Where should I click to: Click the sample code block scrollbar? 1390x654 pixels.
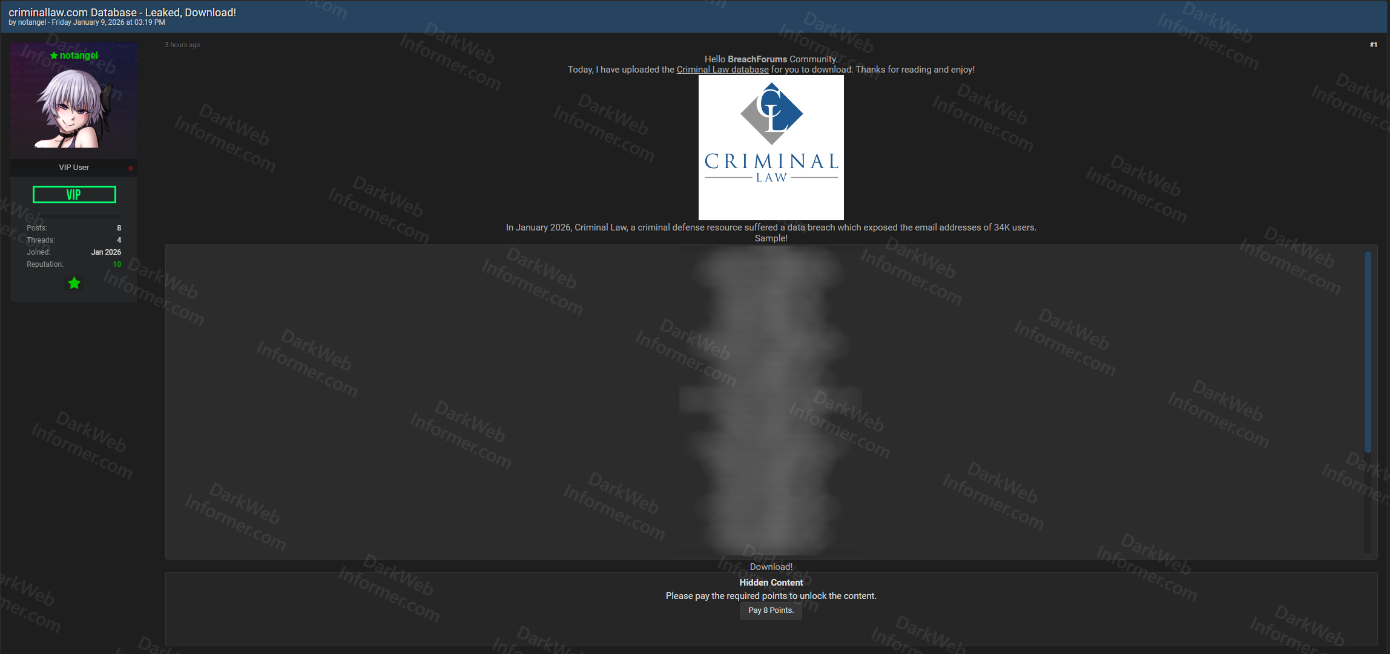(x=1368, y=351)
